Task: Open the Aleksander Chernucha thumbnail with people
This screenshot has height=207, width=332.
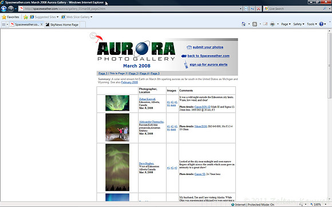Action: [x=117, y=128]
